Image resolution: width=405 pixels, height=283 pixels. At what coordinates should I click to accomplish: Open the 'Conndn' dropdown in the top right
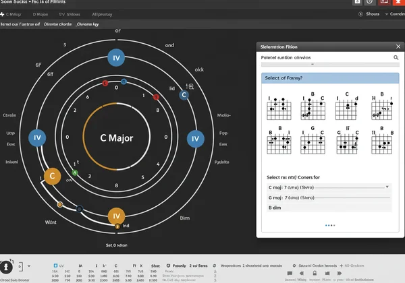[395, 14]
